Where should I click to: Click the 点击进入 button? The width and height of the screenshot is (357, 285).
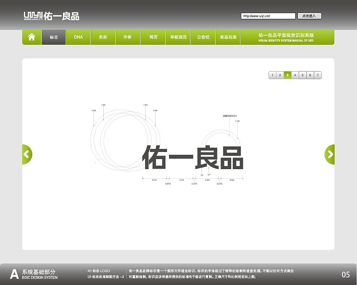tap(310, 16)
